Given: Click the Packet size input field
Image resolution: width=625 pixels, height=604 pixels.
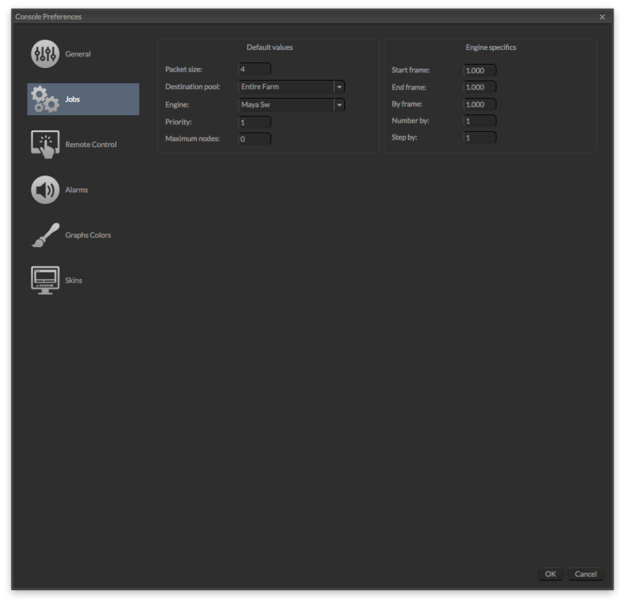Looking at the screenshot, I should 254,69.
